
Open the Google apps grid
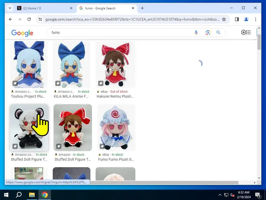pos(248,32)
